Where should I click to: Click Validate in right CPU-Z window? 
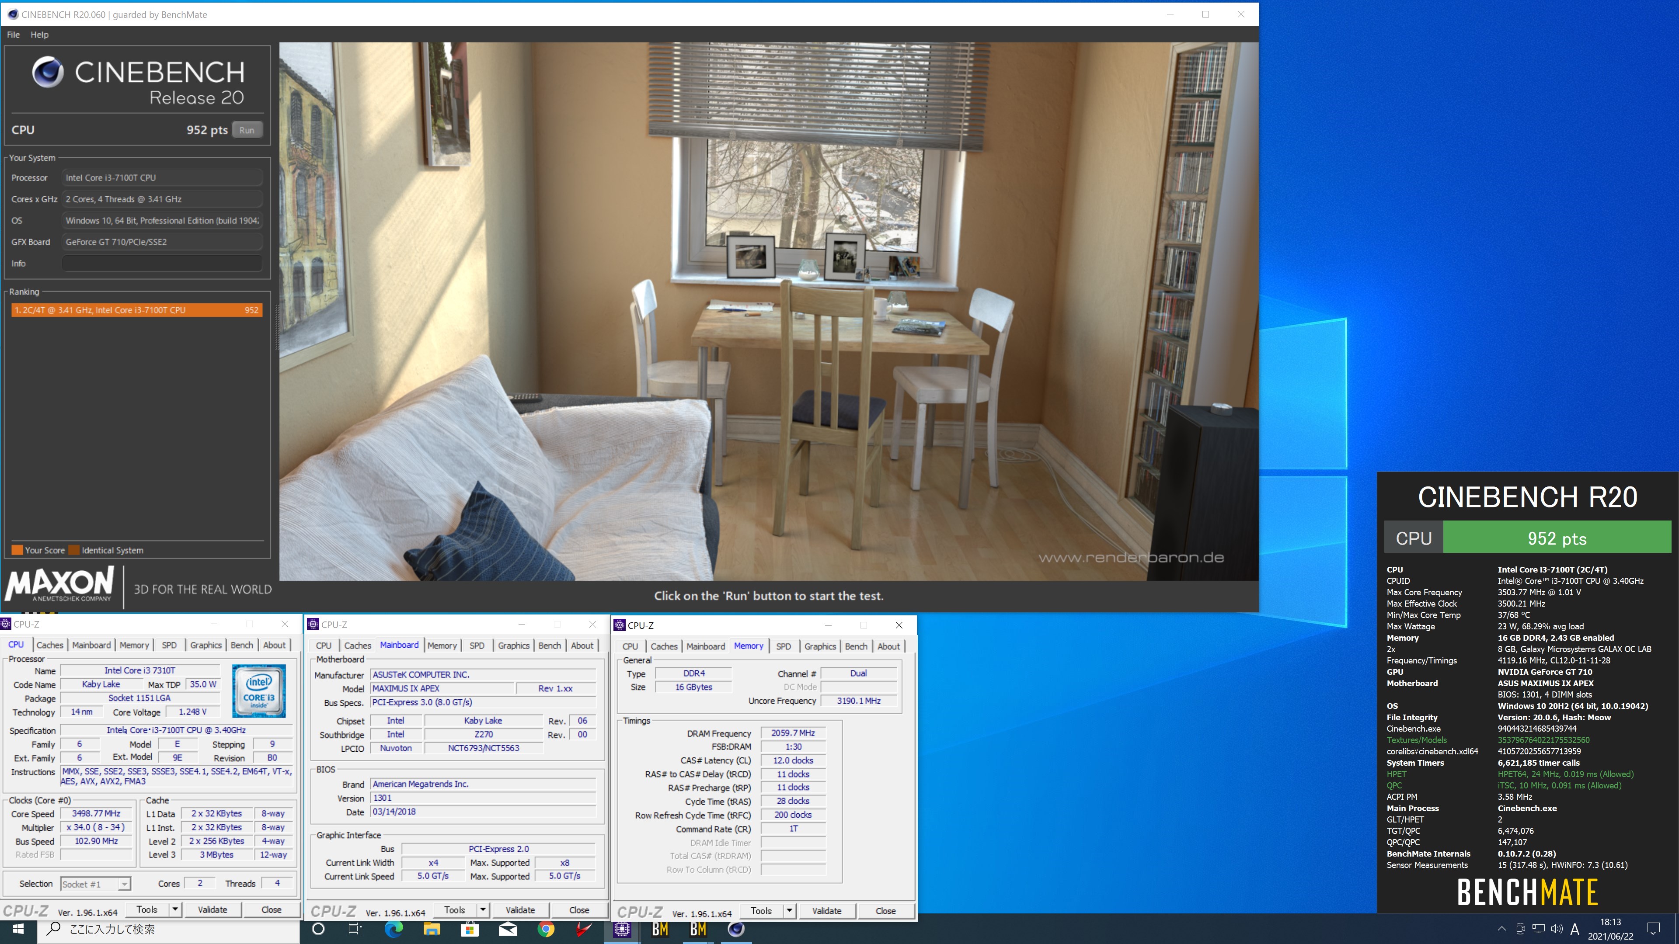tap(826, 911)
